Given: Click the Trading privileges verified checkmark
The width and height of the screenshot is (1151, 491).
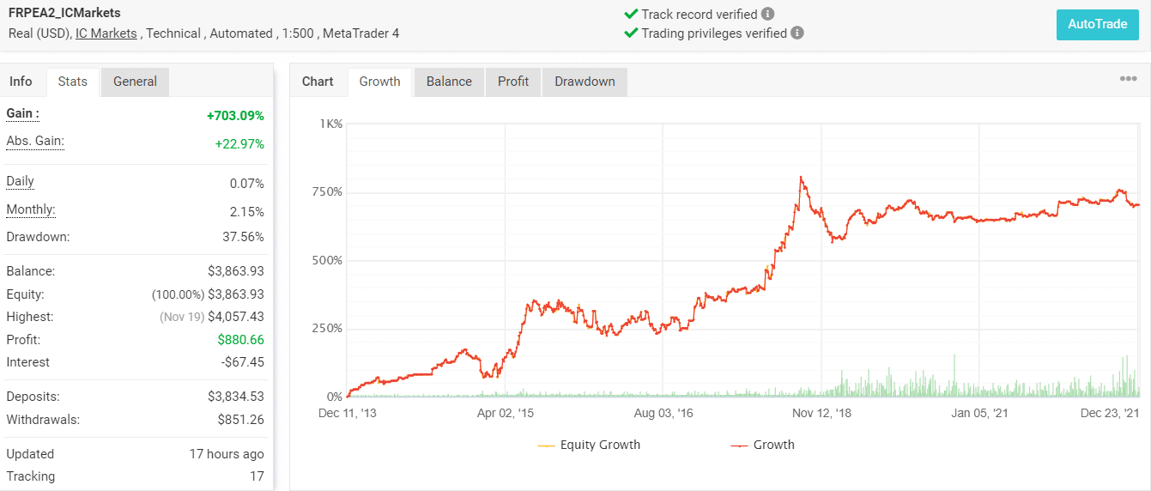Looking at the screenshot, I should pyautogui.click(x=631, y=33).
